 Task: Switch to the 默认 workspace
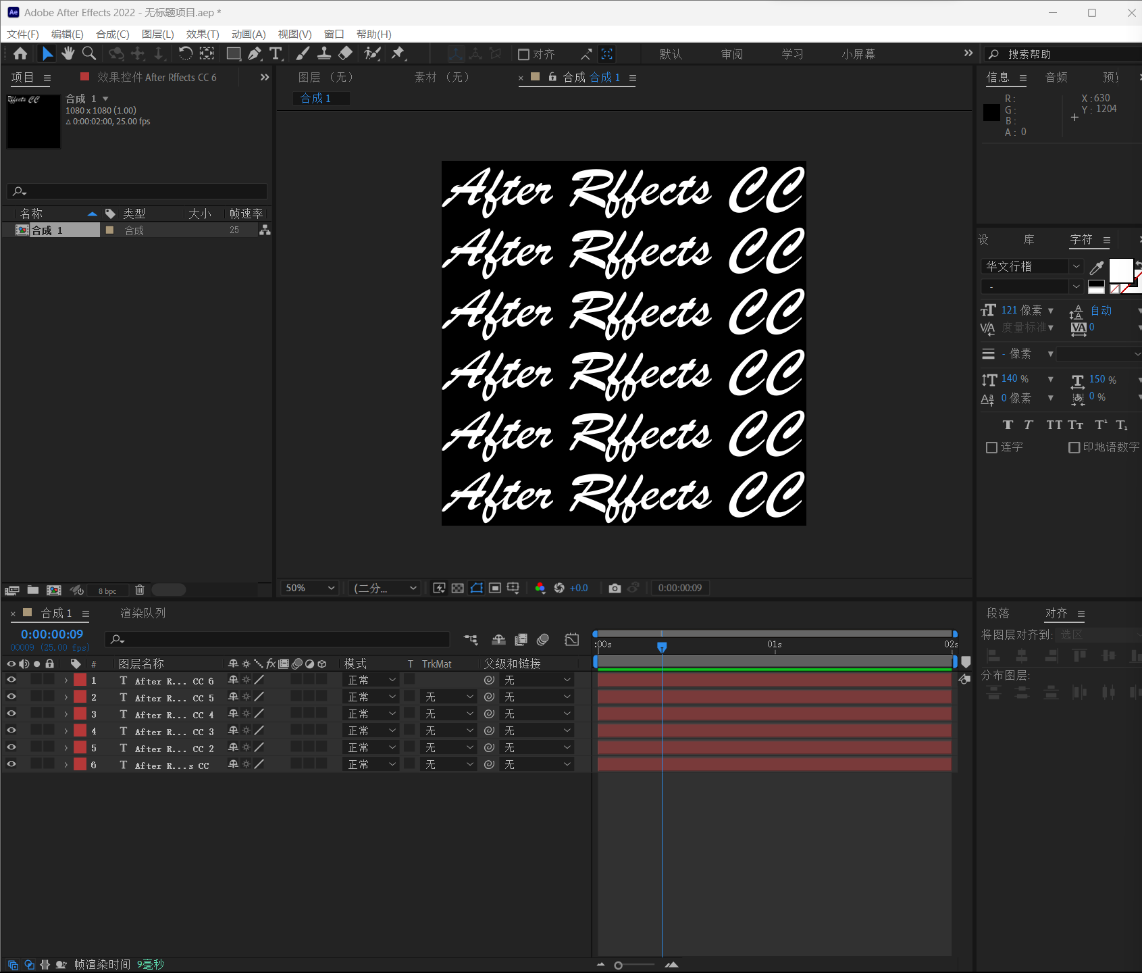671,54
